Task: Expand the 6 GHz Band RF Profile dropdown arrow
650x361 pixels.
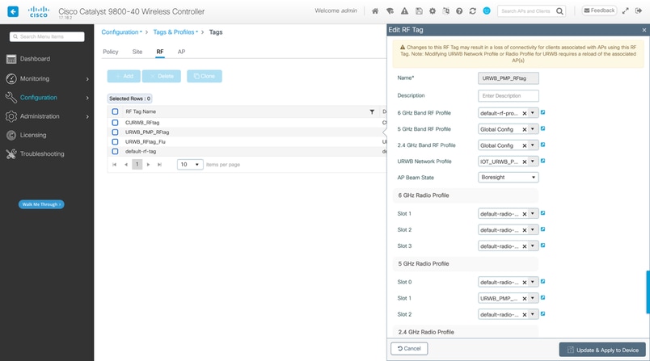Action: coord(533,113)
